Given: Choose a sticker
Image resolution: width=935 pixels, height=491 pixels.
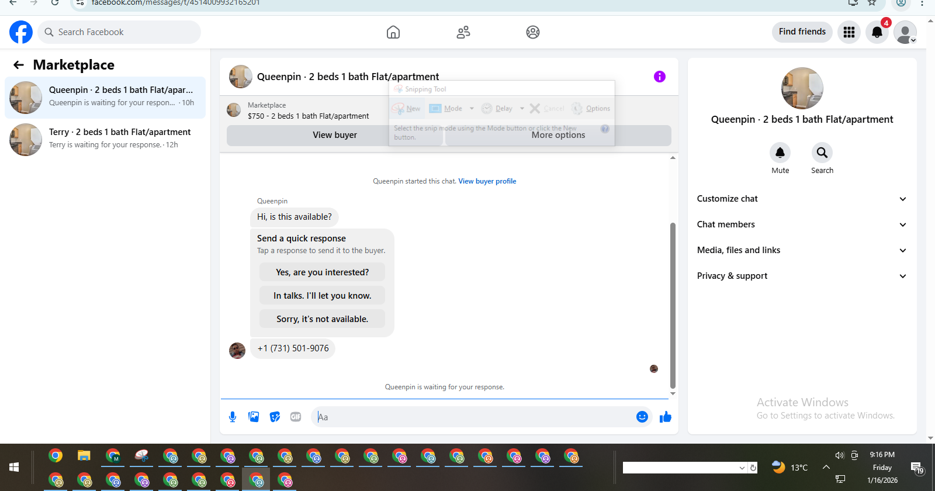Looking at the screenshot, I should (x=275, y=417).
